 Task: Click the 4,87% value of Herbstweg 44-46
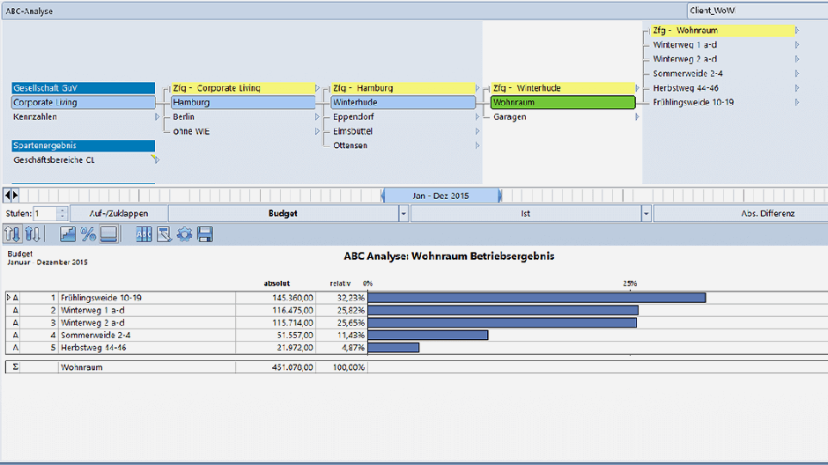point(352,348)
